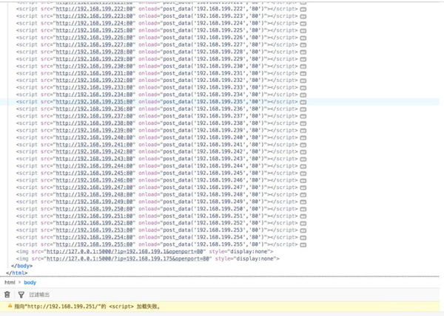Click the event badge on 192.168.199.228 script row
Image resolution: width=444 pixels, height=316 pixels.
[x=303, y=52]
